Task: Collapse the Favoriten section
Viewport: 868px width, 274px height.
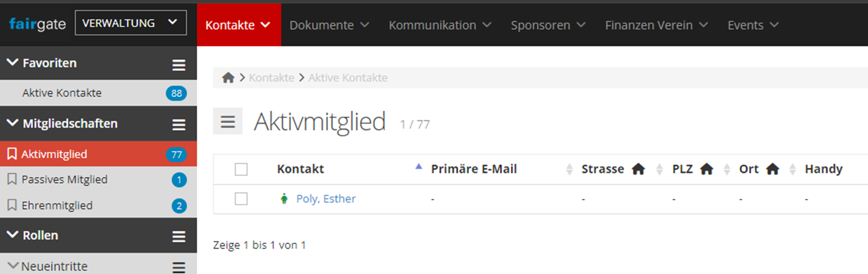Action: 12,63
